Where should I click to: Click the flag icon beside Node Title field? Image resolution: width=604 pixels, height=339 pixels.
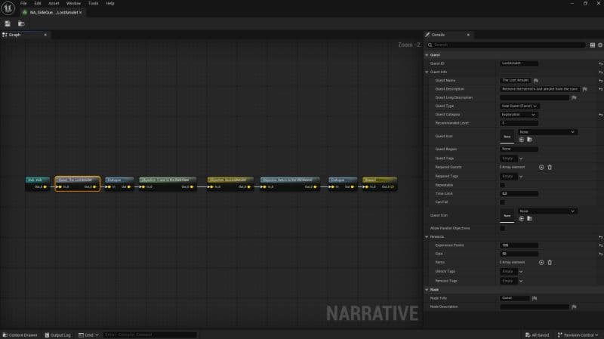[x=535, y=298]
